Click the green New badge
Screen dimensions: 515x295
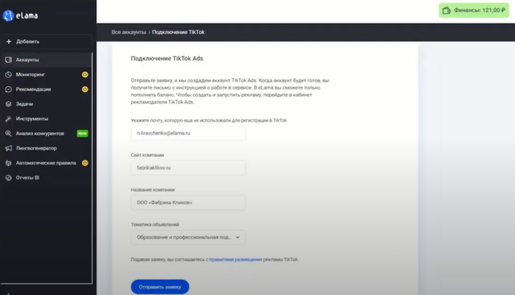[83, 133]
